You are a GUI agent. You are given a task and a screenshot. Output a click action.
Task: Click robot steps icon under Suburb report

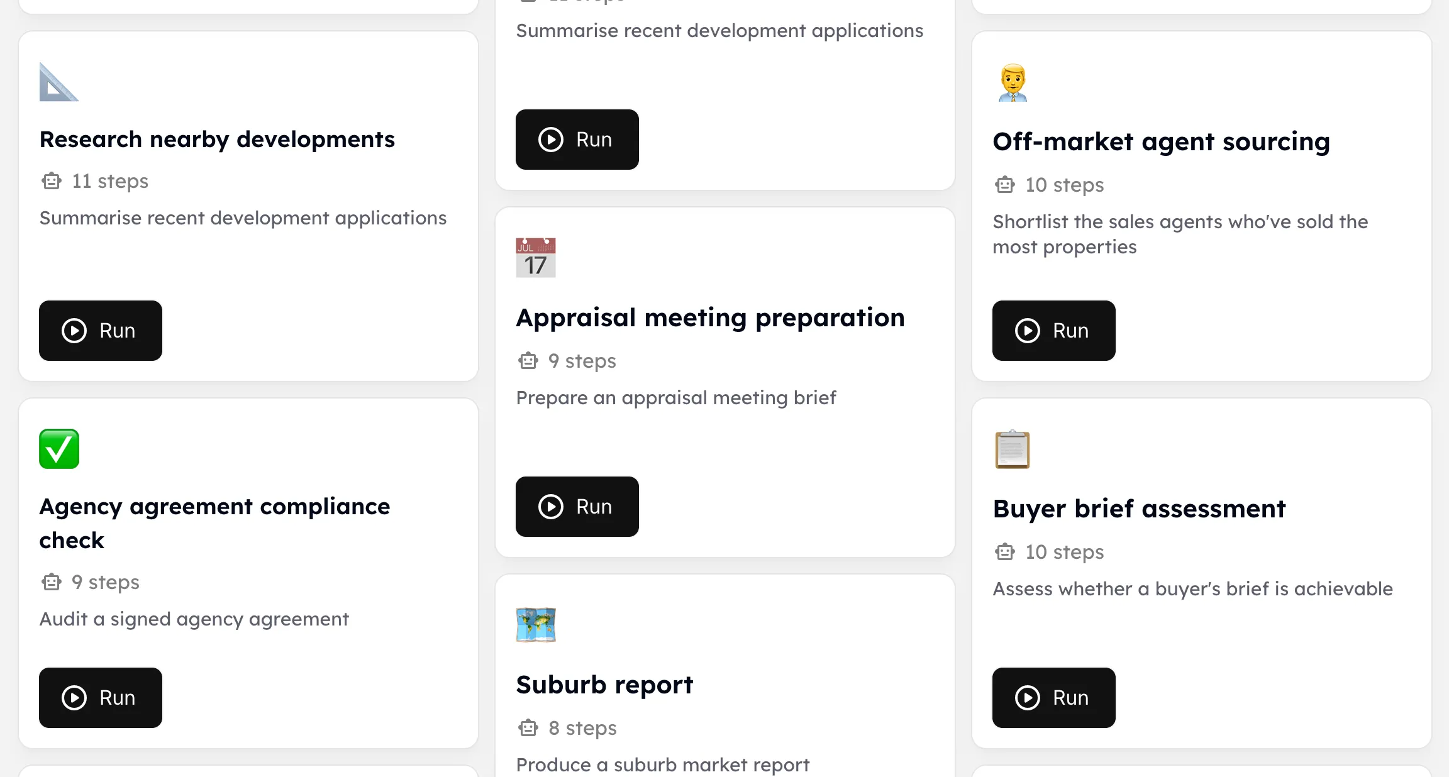pyautogui.click(x=528, y=728)
